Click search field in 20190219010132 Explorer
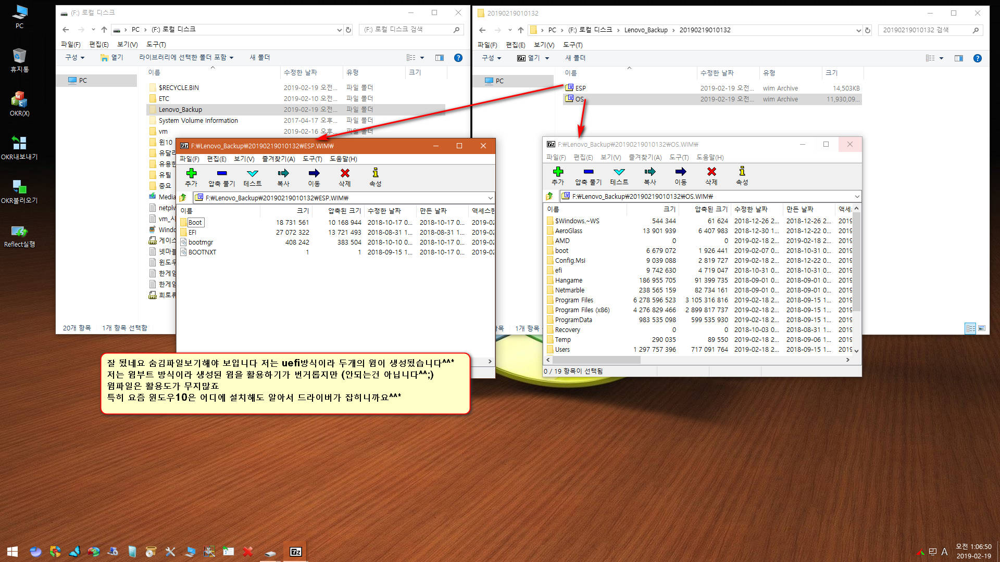This screenshot has width=1000, height=562. pos(930,30)
